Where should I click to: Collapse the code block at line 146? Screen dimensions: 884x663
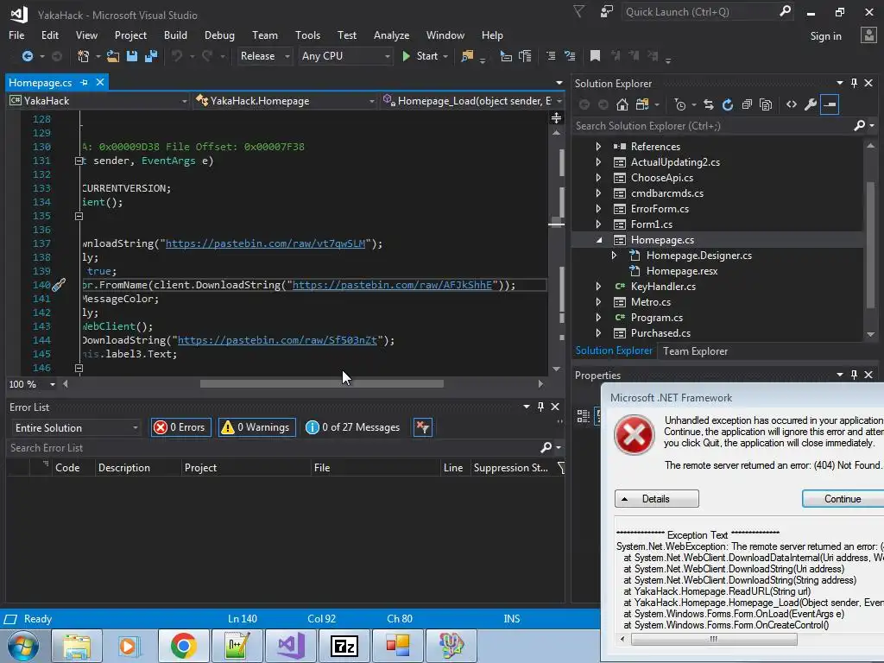(x=79, y=368)
